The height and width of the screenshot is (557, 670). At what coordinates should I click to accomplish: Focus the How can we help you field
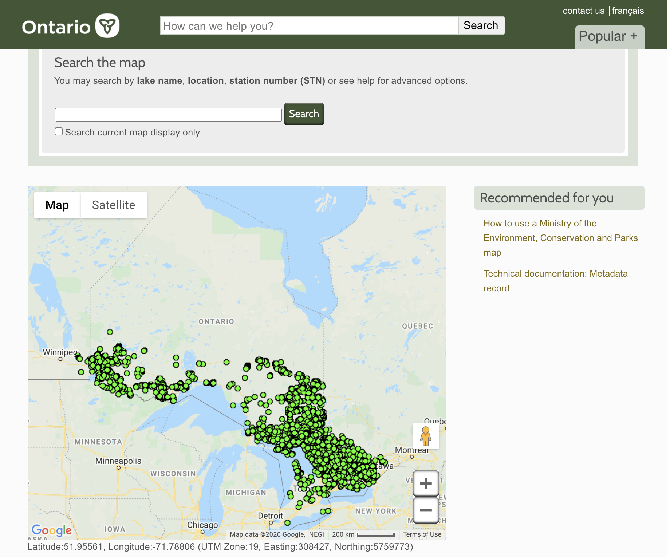pyautogui.click(x=309, y=26)
